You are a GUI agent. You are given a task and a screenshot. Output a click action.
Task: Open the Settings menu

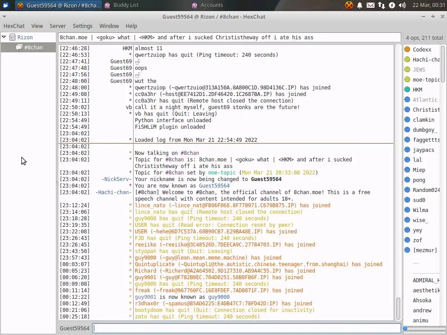coord(83,26)
